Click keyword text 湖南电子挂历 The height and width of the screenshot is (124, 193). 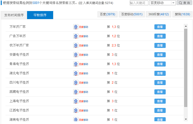pos(19,119)
